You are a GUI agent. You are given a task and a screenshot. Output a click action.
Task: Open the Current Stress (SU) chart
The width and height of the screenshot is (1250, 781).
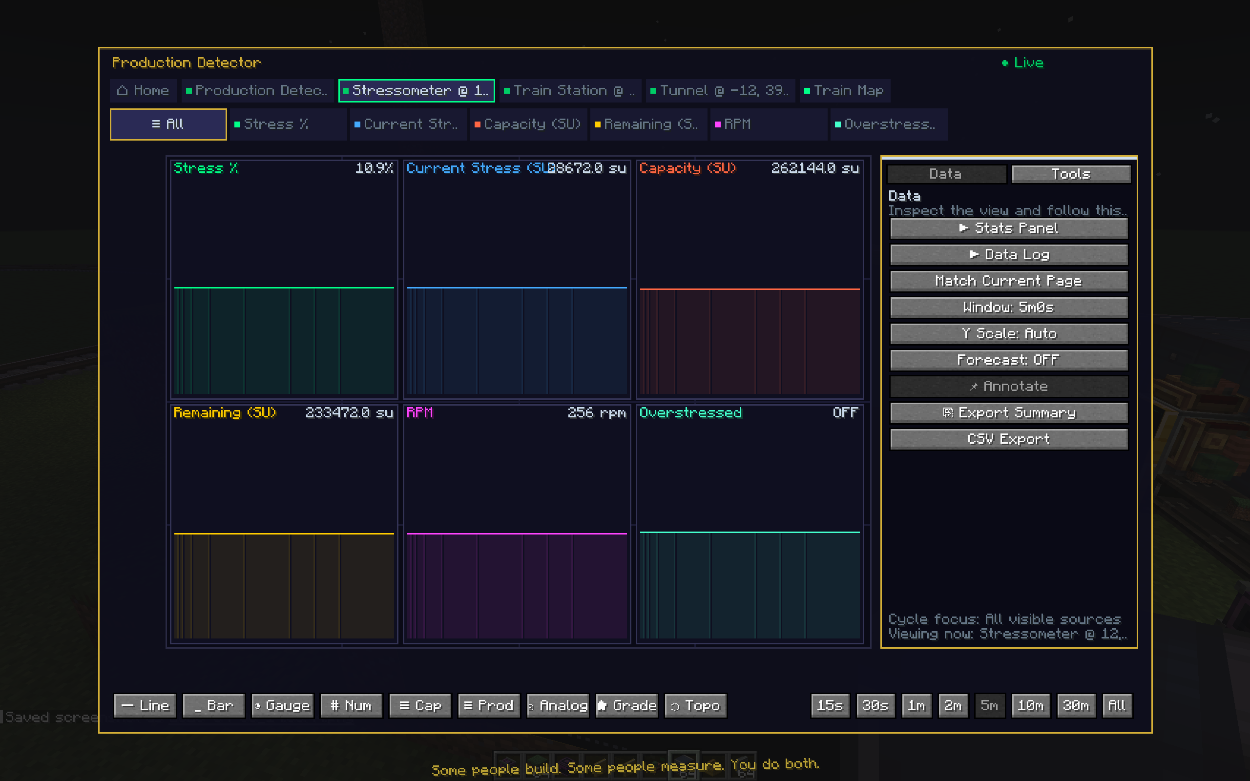pos(517,279)
